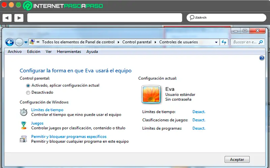Click the green macOS-style zoom dot

coord(19,5)
